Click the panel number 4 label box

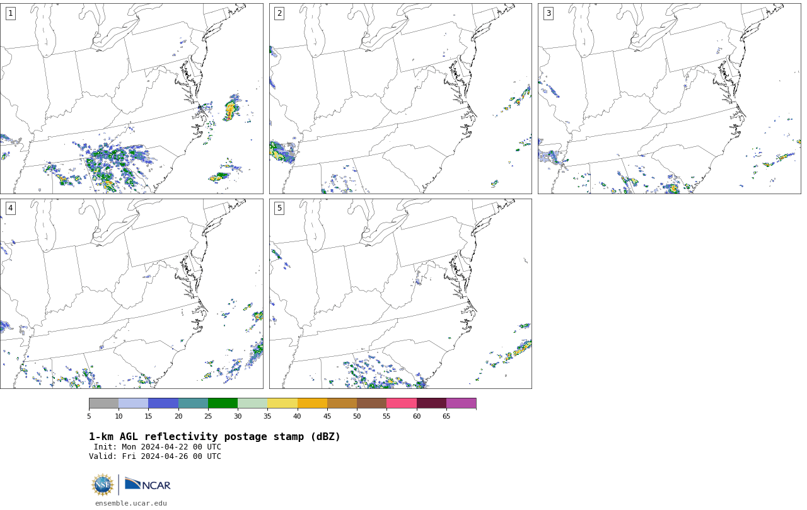pos(10,208)
